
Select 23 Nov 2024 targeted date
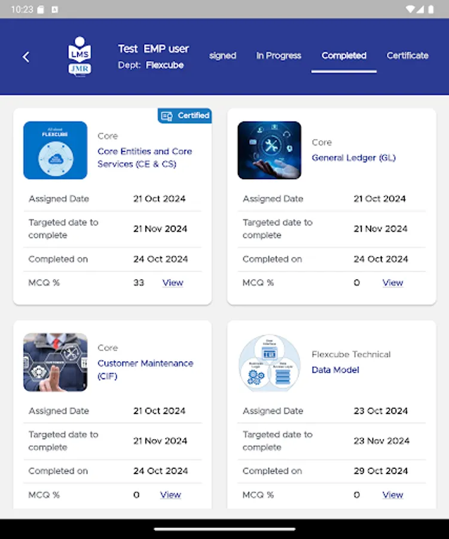[x=381, y=441]
